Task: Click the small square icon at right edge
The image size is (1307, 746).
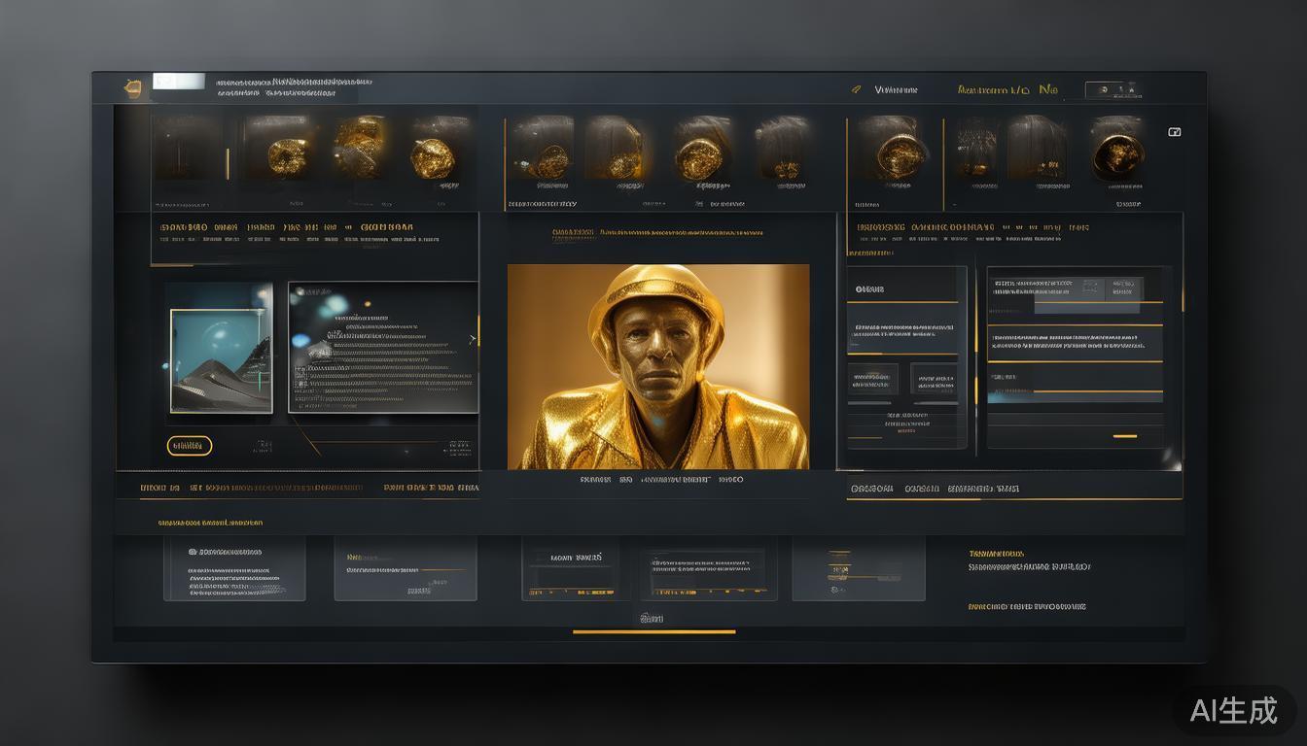Action: click(x=1174, y=132)
